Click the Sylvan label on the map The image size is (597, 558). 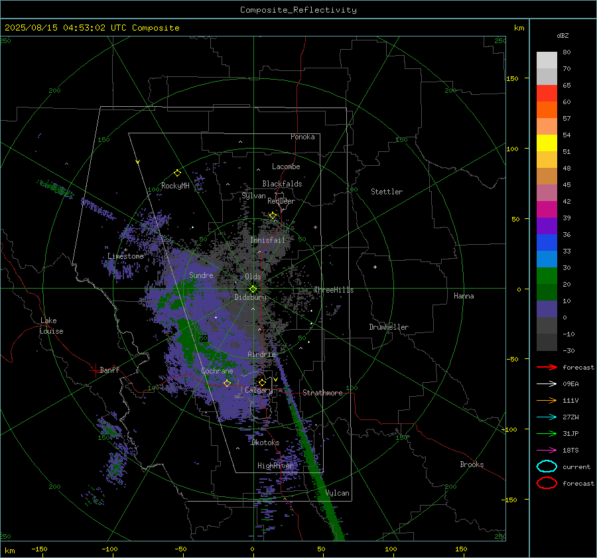click(x=253, y=196)
